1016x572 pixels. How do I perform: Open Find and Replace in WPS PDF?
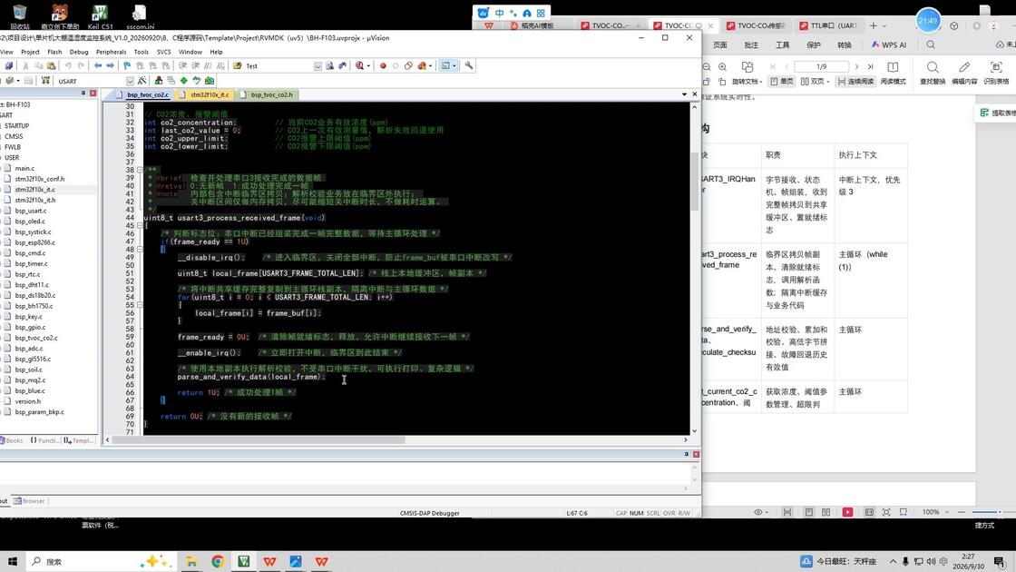(933, 74)
